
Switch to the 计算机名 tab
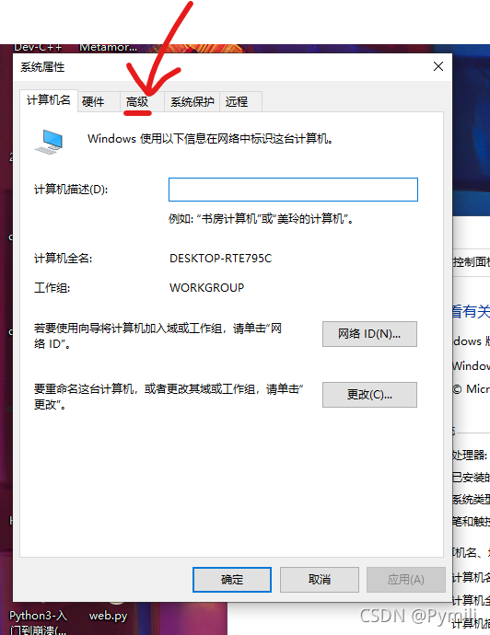(x=49, y=100)
